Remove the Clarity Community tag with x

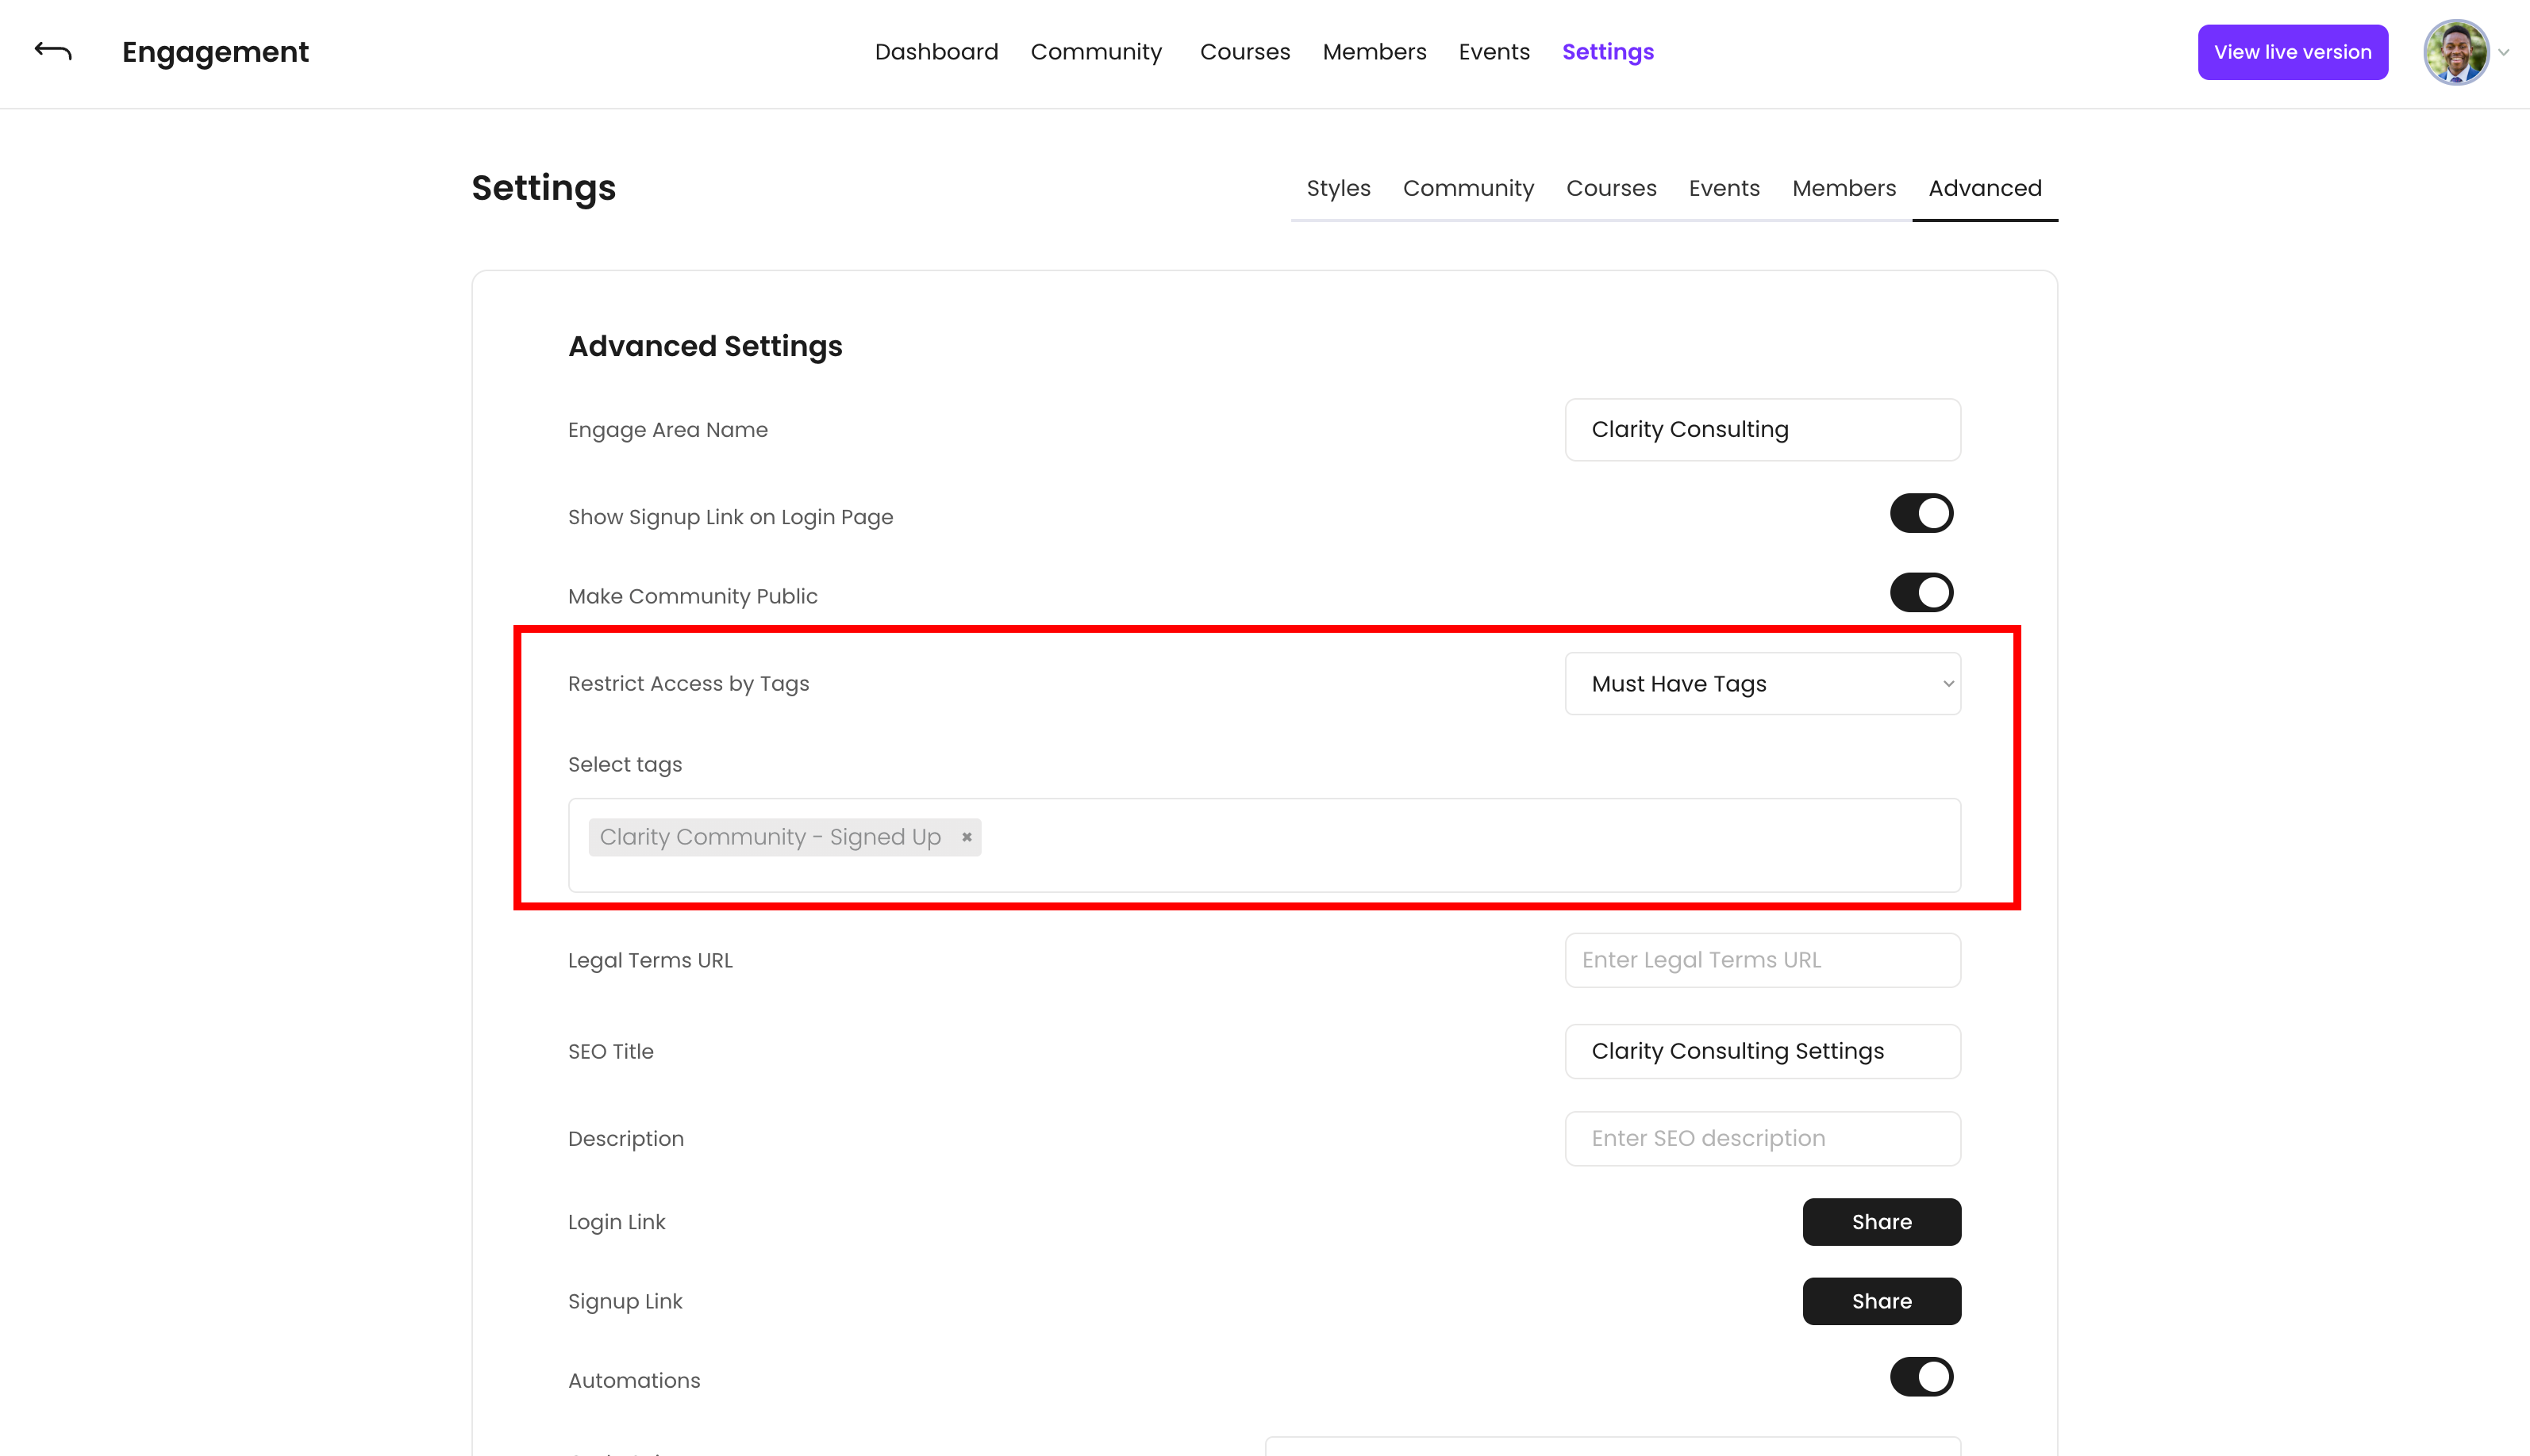(x=967, y=837)
